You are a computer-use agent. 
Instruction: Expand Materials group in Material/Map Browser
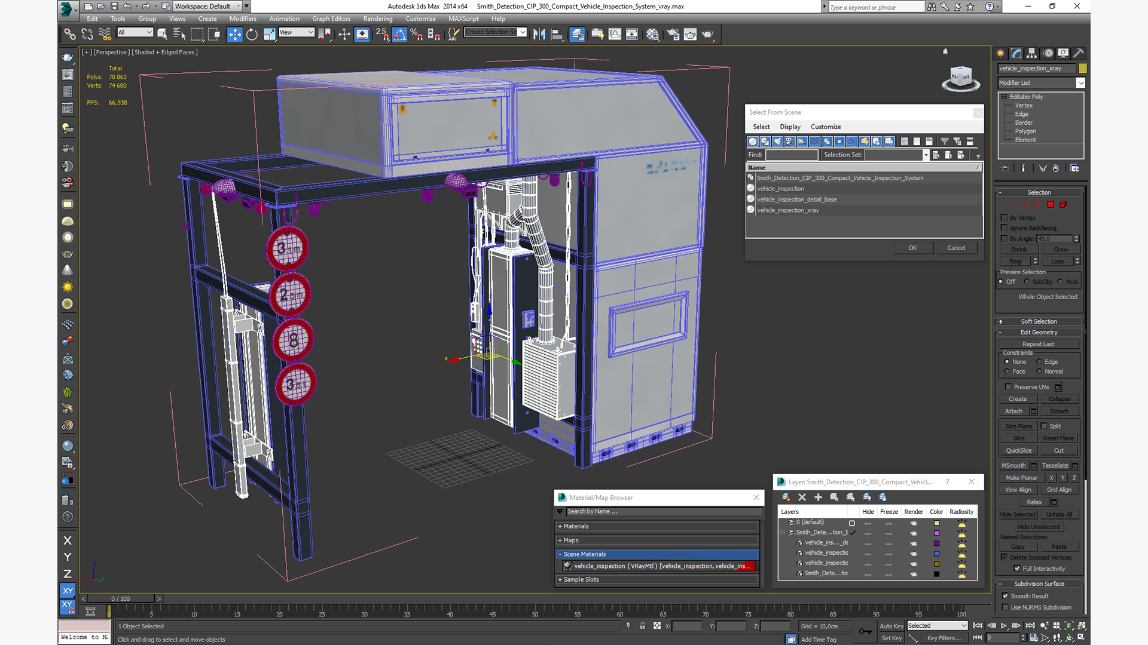[658, 526]
